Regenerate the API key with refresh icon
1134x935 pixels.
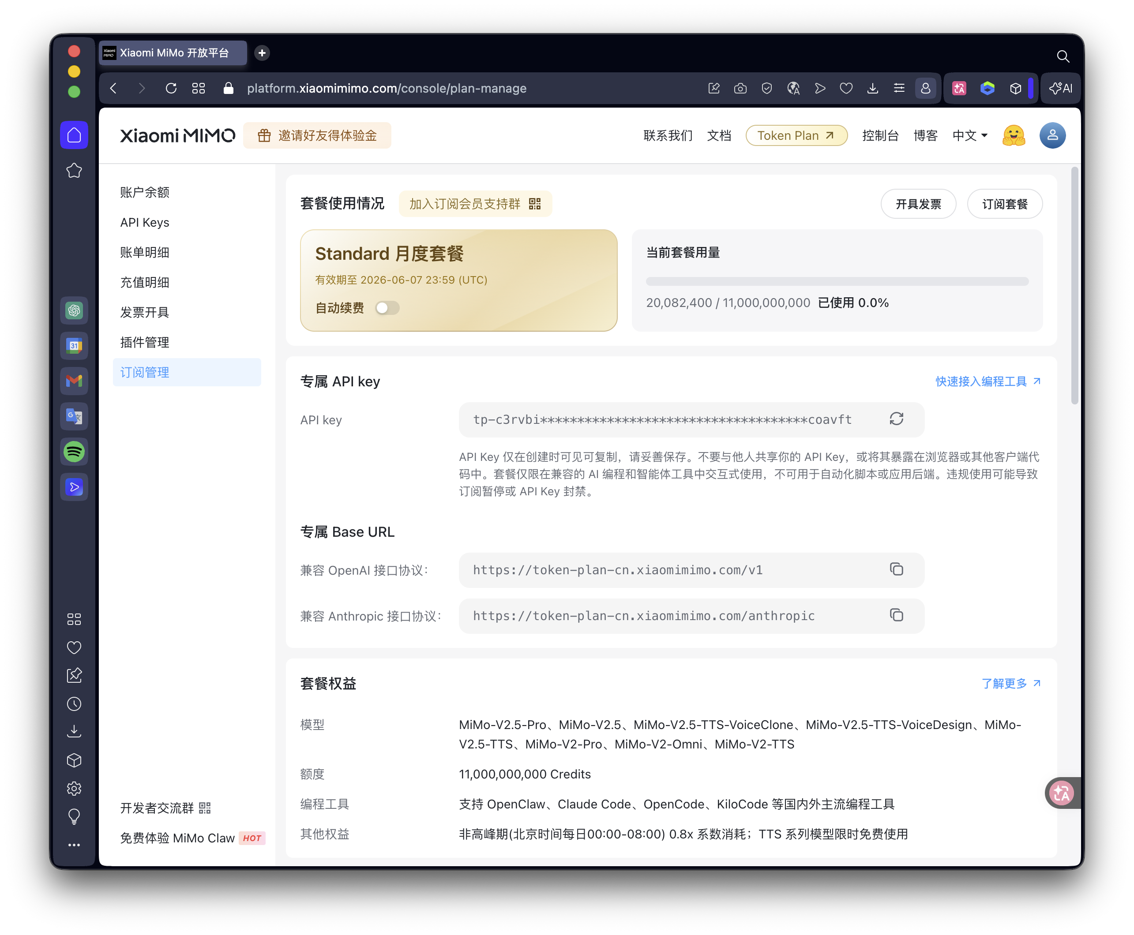click(x=896, y=419)
